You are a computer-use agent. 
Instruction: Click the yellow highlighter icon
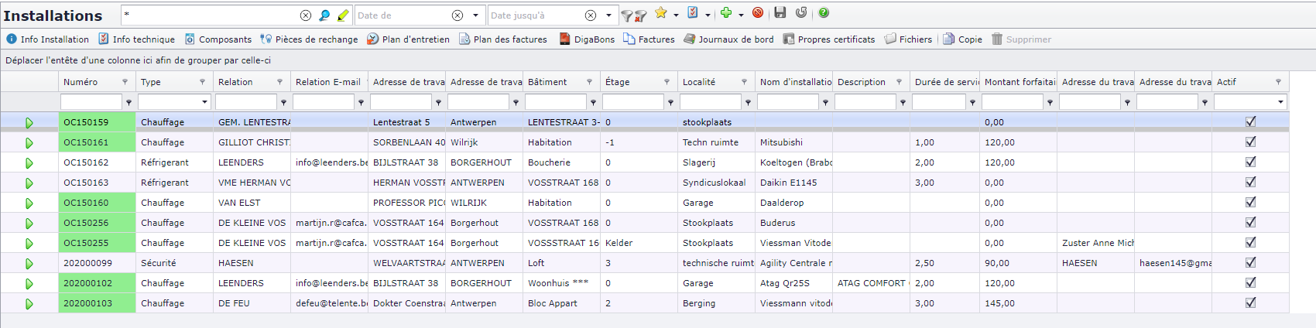click(343, 15)
